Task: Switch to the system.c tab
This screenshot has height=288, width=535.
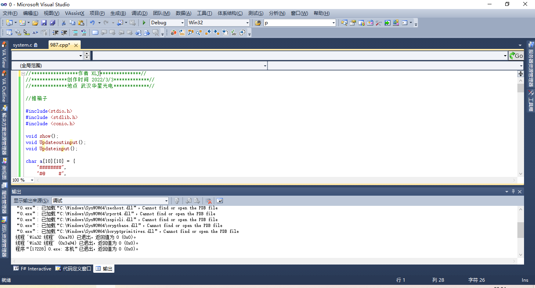Action: point(25,45)
